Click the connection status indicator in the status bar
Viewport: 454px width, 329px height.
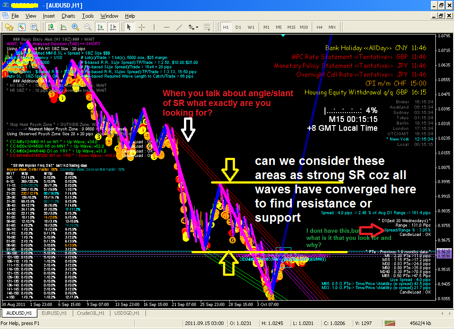389,323
